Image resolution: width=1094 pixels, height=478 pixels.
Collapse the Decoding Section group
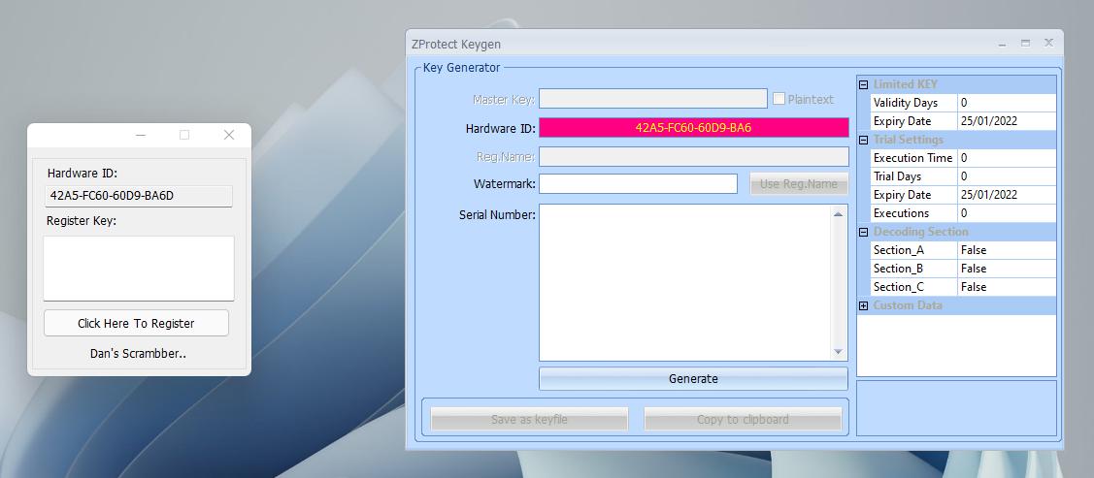(863, 232)
